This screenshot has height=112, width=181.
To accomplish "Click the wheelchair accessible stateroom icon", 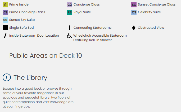I will [x=69, y=36].
